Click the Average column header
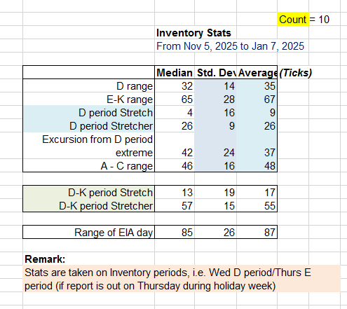The image size is (347, 309). [257, 73]
